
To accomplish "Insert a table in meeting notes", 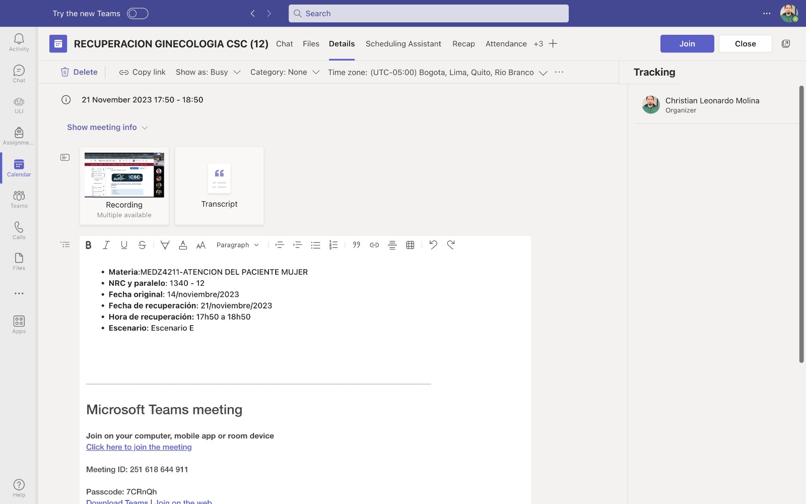I will pos(410,245).
